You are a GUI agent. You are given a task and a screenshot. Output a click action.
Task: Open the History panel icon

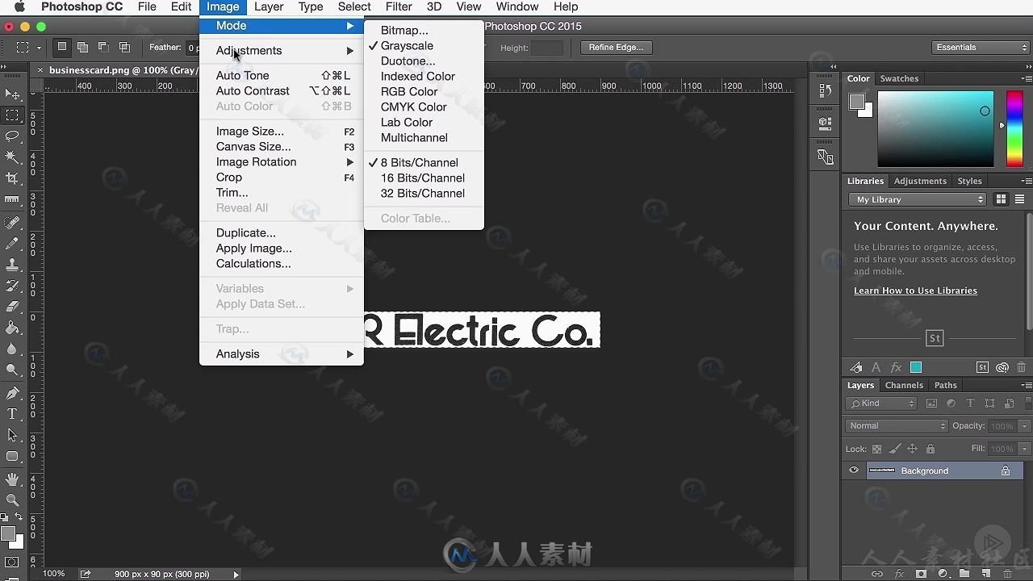coord(825,91)
